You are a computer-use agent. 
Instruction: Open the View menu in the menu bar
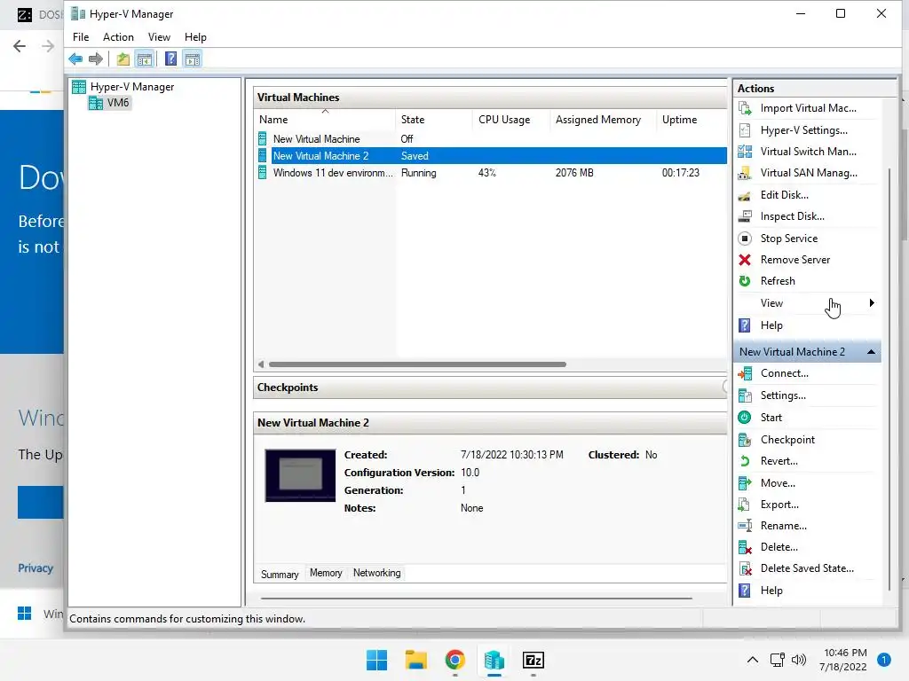pos(159,37)
